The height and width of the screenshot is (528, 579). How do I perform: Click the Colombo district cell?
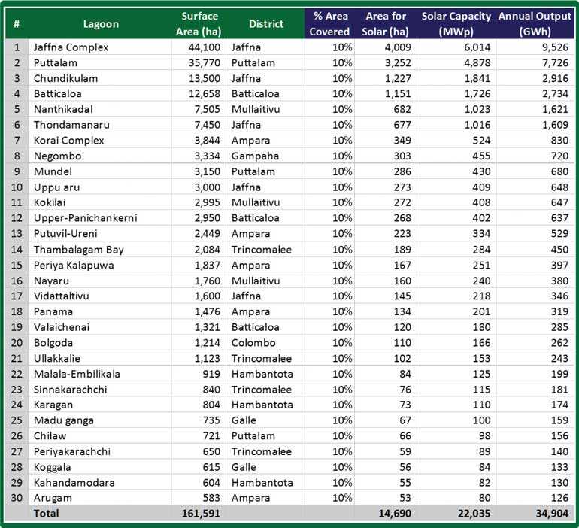265,343
